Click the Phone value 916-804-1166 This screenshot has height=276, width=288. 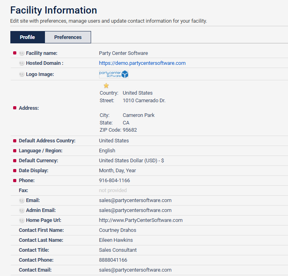click(115, 180)
